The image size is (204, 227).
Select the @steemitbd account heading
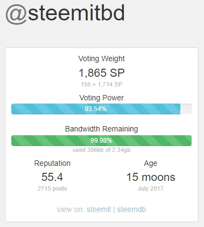65,13
